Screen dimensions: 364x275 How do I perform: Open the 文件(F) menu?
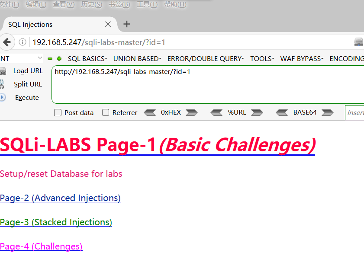click(9, 4)
